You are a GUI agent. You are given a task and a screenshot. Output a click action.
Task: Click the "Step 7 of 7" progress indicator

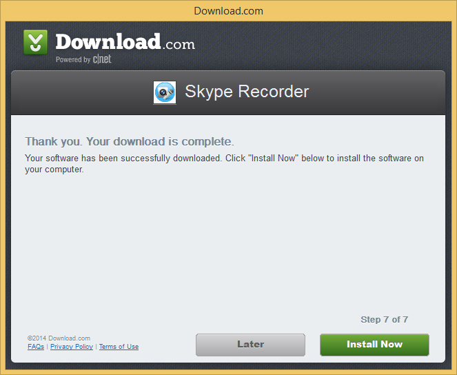(x=384, y=320)
